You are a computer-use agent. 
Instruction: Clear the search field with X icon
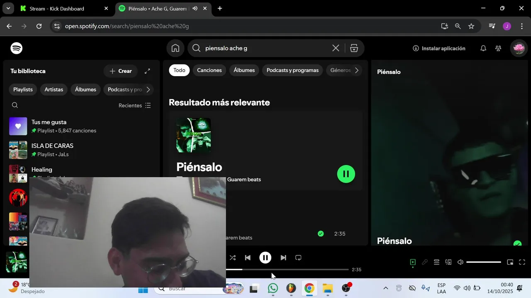(336, 48)
